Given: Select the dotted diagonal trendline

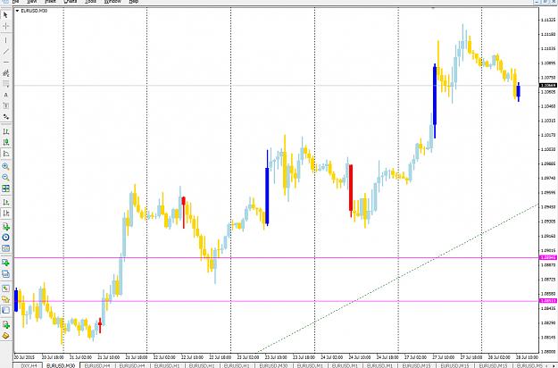Looking at the screenshot, I should click(x=397, y=278).
